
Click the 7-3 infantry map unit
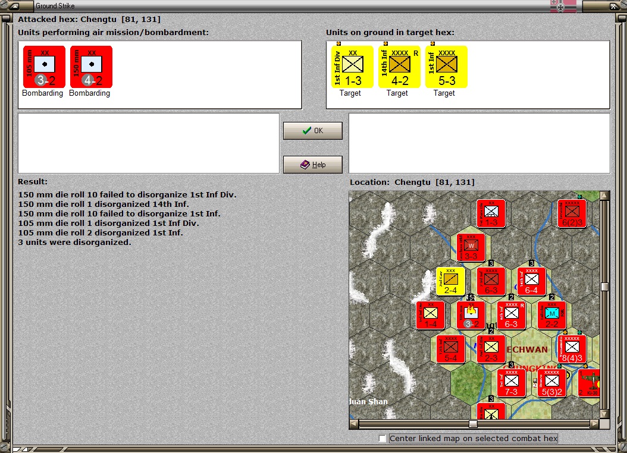(x=511, y=383)
